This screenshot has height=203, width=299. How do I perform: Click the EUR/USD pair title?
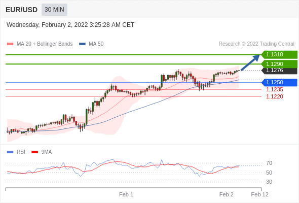[x=22, y=10]
